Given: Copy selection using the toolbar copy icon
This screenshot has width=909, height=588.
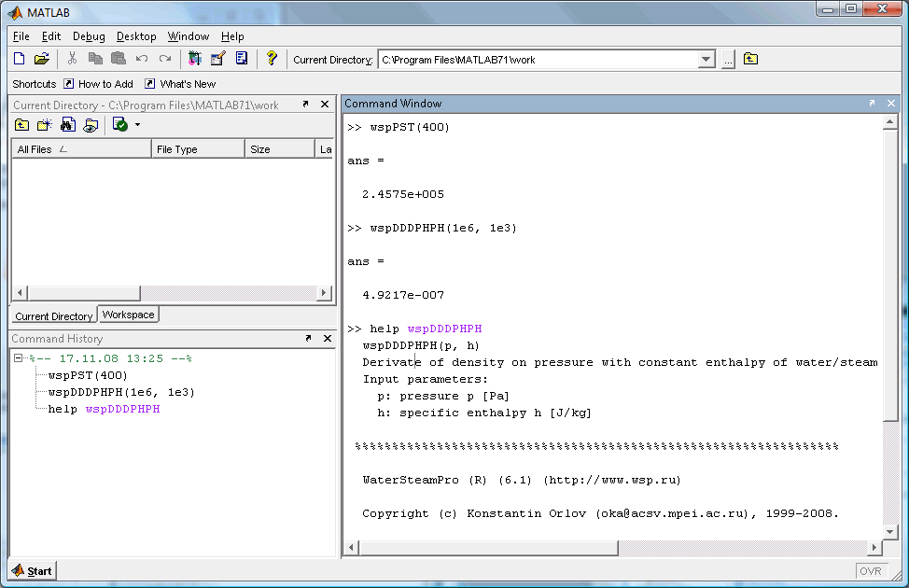Looking at the screenshot, I should 95,59.
